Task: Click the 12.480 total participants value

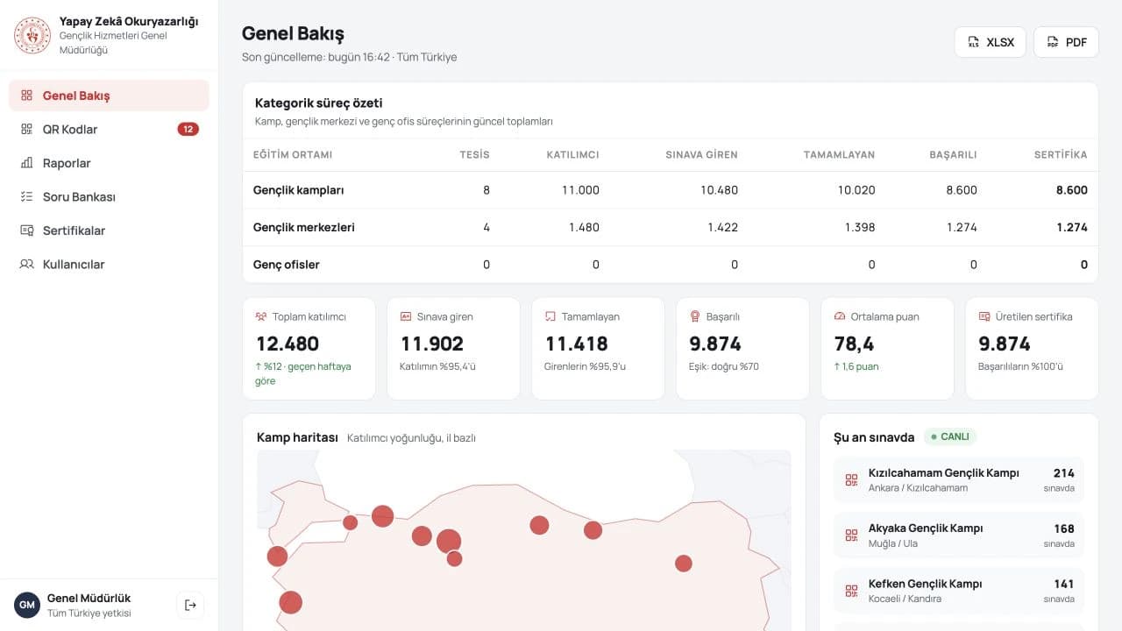Action: (x=288, y=344)
